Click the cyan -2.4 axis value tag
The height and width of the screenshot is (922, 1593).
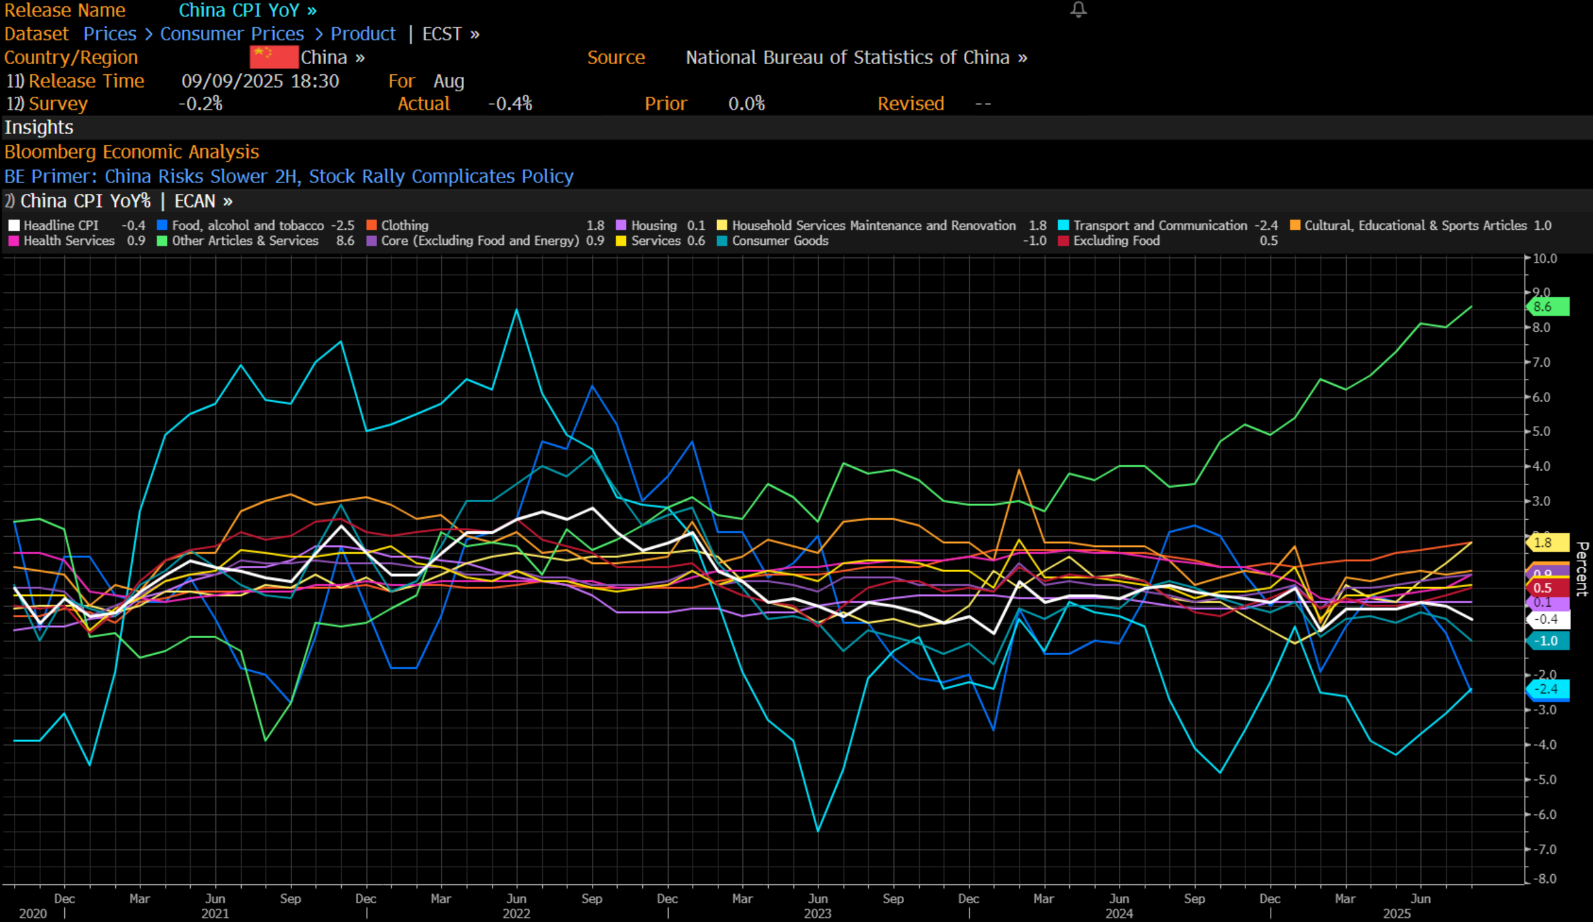1548,689
